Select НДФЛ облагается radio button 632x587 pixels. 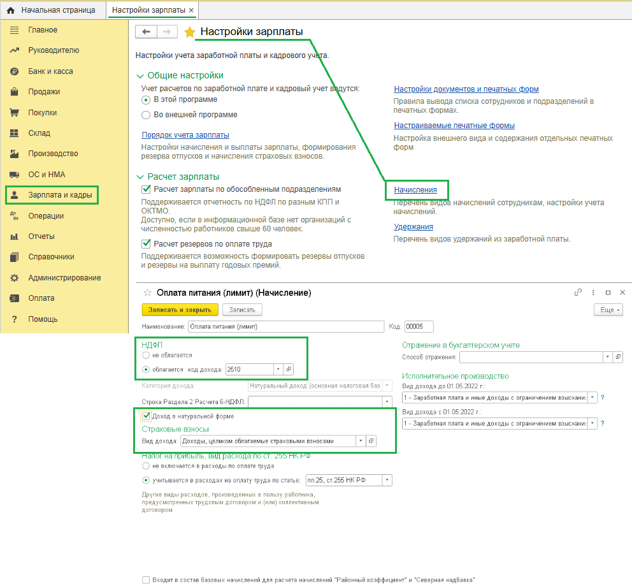click(146, 369)
